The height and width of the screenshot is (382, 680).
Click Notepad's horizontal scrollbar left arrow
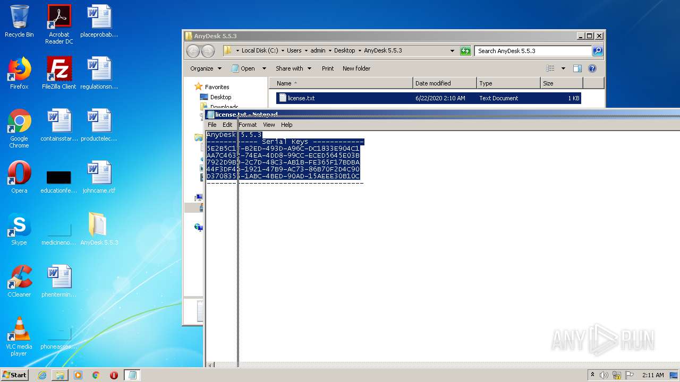209,365
